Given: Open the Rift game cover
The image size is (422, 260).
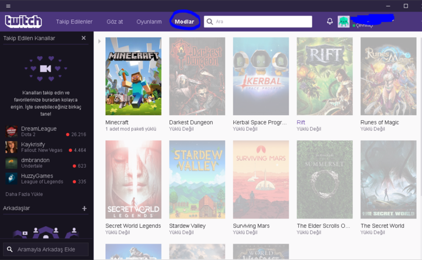Looking at the screenshot, I should [x=324, y=76].
